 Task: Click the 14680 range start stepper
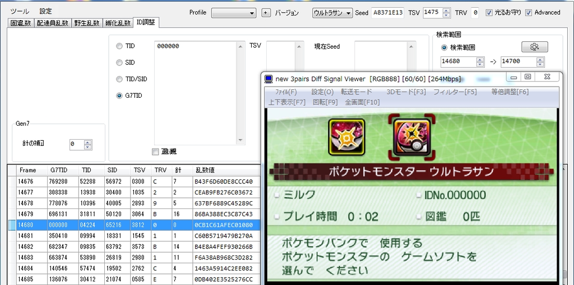(x=480, y=61)
